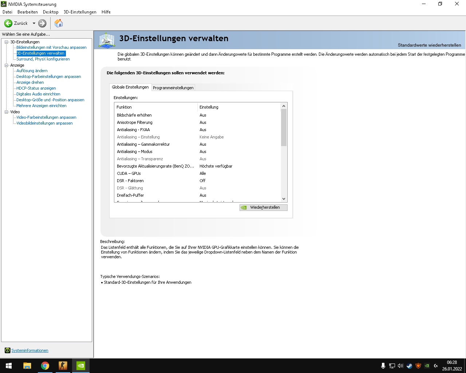Click the Höchste verfügbar value
Image resolution: width=466 pixels, height=373 pixels.
[216, 166]
